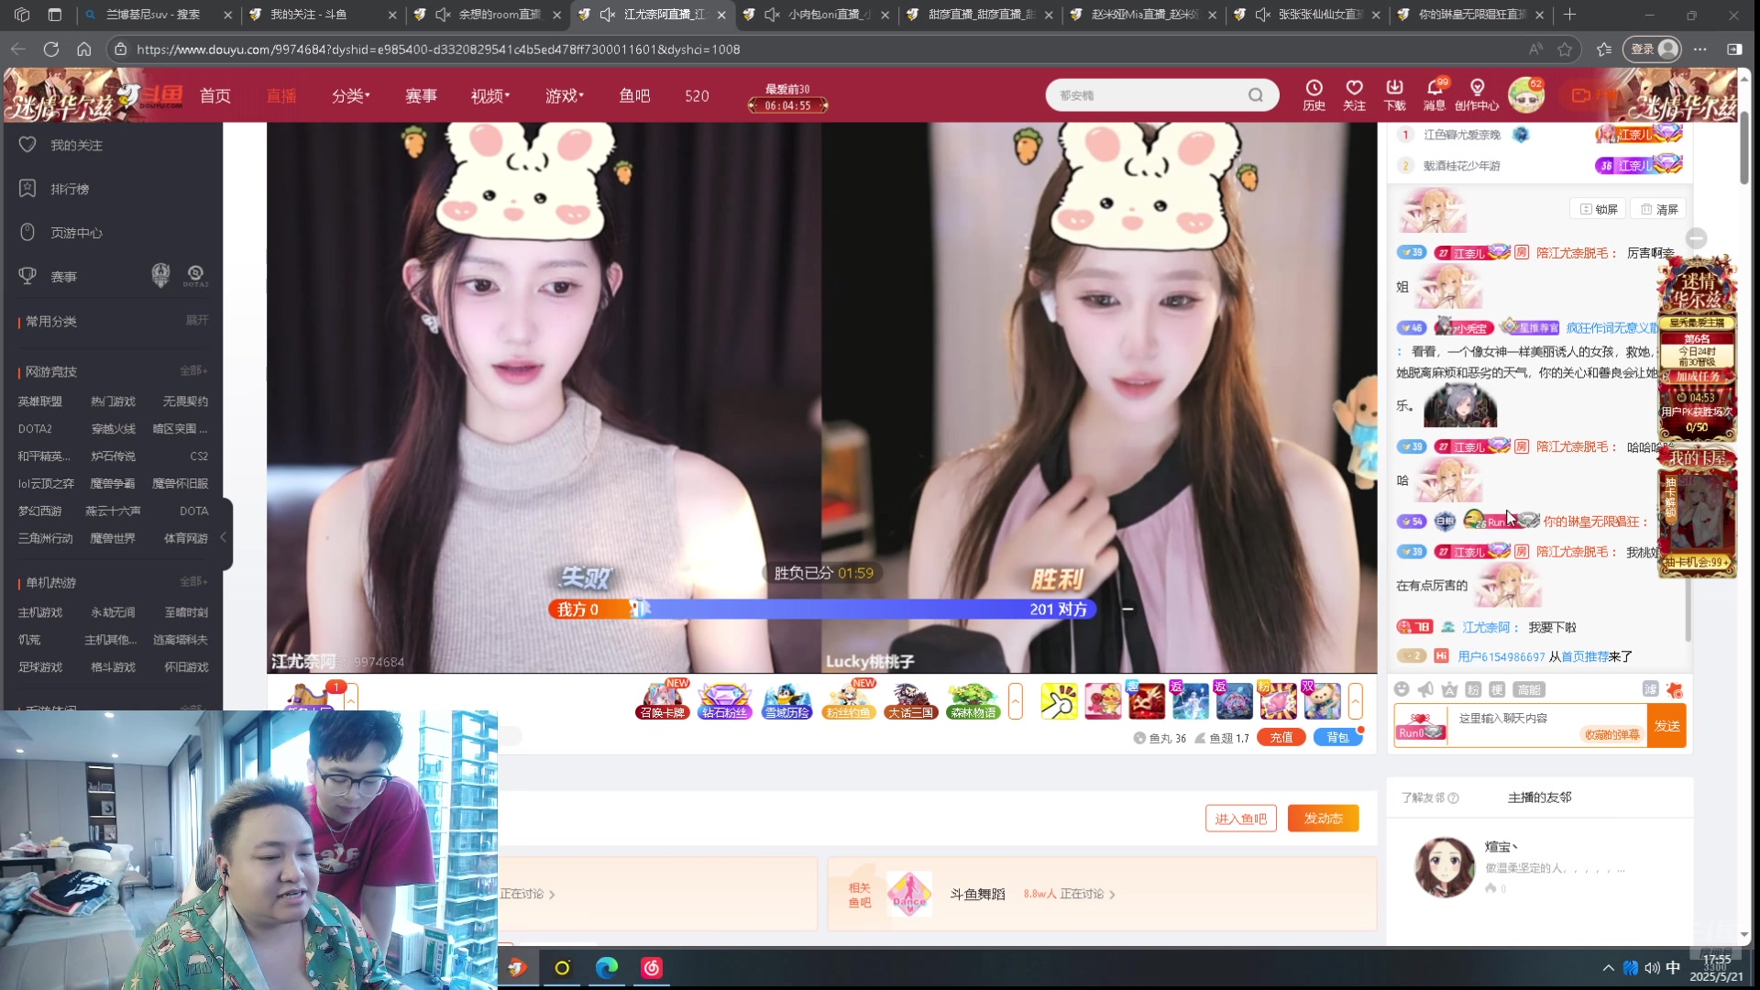
Task: Open the 召唤卡牌 activity icon
Action: [663, 701]
